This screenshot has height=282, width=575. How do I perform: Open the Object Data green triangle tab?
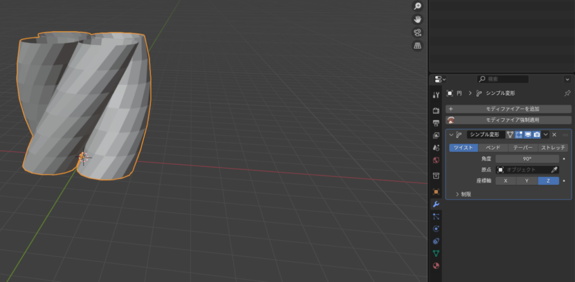(x=436, y=253)
